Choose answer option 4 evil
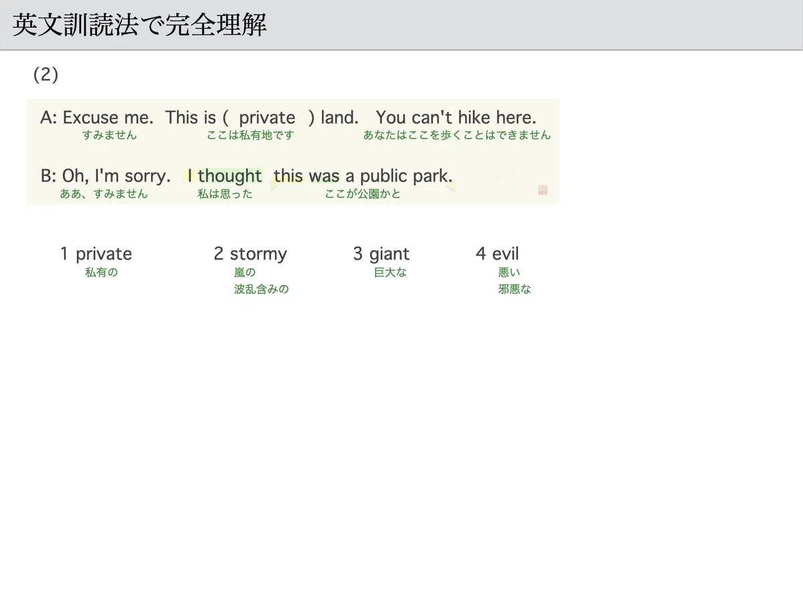 497,254
